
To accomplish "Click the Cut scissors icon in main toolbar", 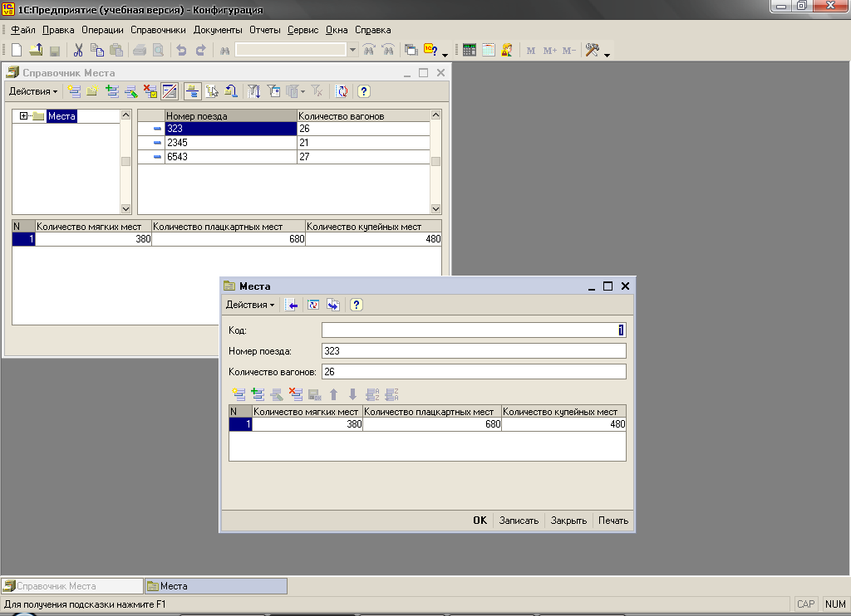I will (x=78, y=50).
